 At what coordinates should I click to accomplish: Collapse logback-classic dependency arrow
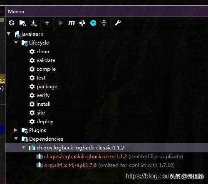[x=24, y=147]
